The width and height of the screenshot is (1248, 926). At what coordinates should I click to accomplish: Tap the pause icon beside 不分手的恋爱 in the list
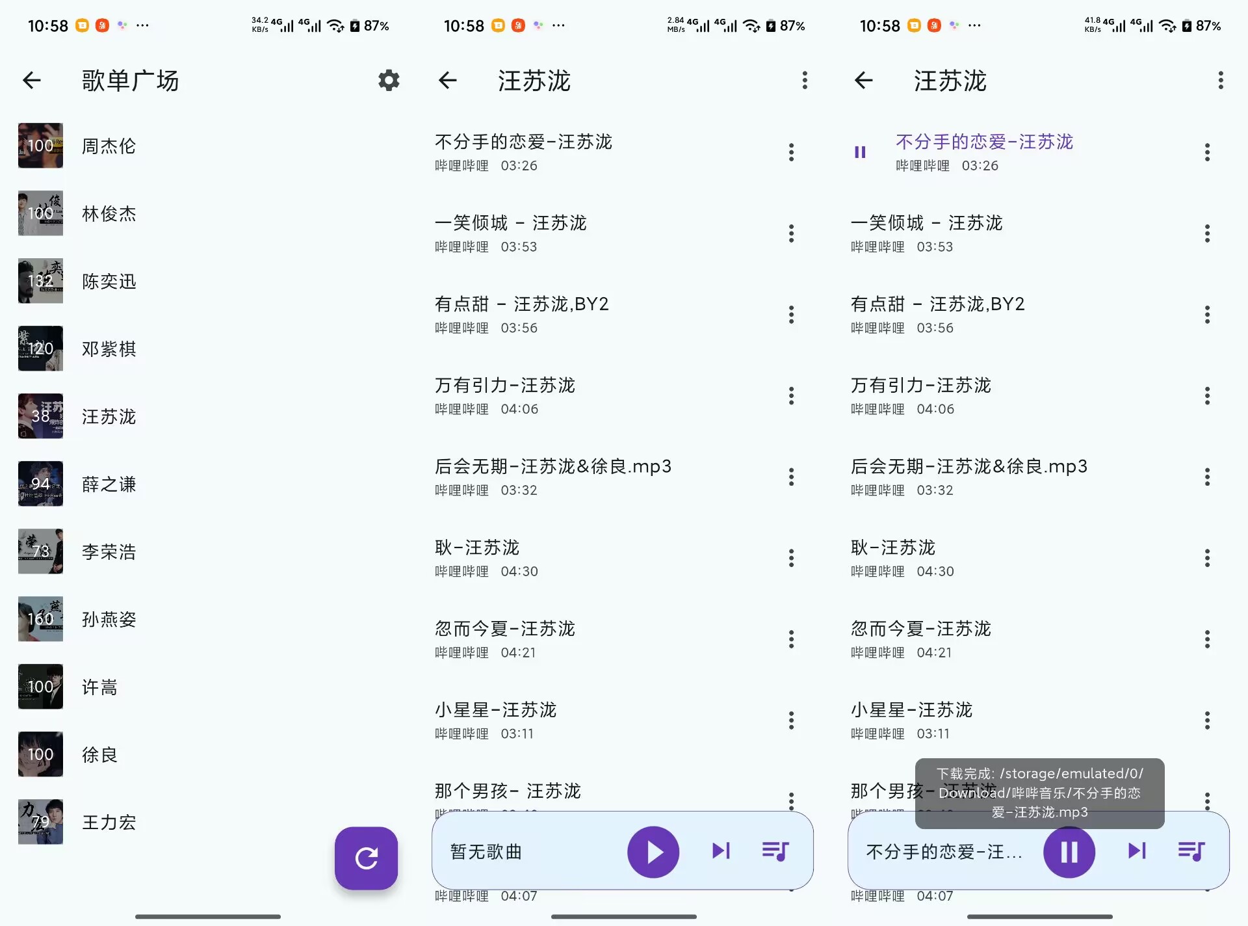860,152
